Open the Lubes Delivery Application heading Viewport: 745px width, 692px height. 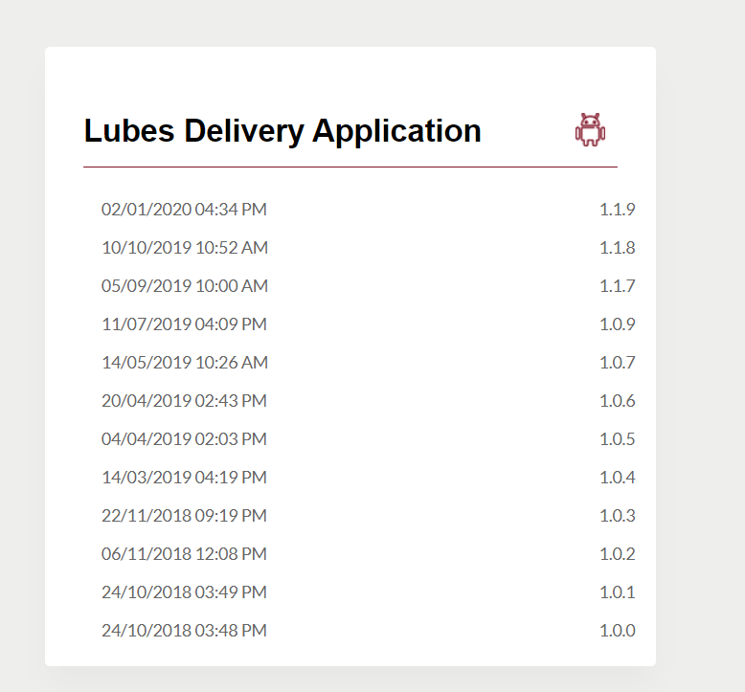(x=282, y=130)
